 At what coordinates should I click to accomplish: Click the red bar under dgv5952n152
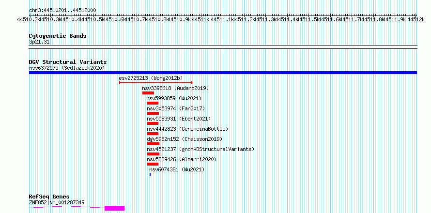click(x=154, y=144)
